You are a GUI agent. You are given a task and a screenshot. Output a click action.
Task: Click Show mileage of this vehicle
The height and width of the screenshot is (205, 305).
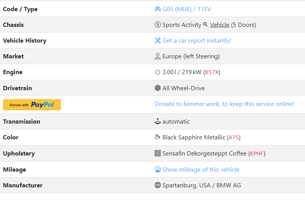(x=201, y=169)
